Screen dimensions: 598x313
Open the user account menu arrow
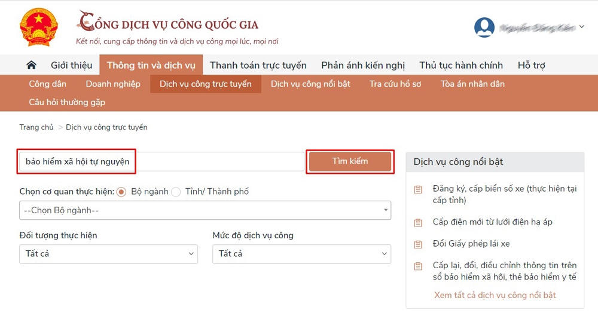582,27
